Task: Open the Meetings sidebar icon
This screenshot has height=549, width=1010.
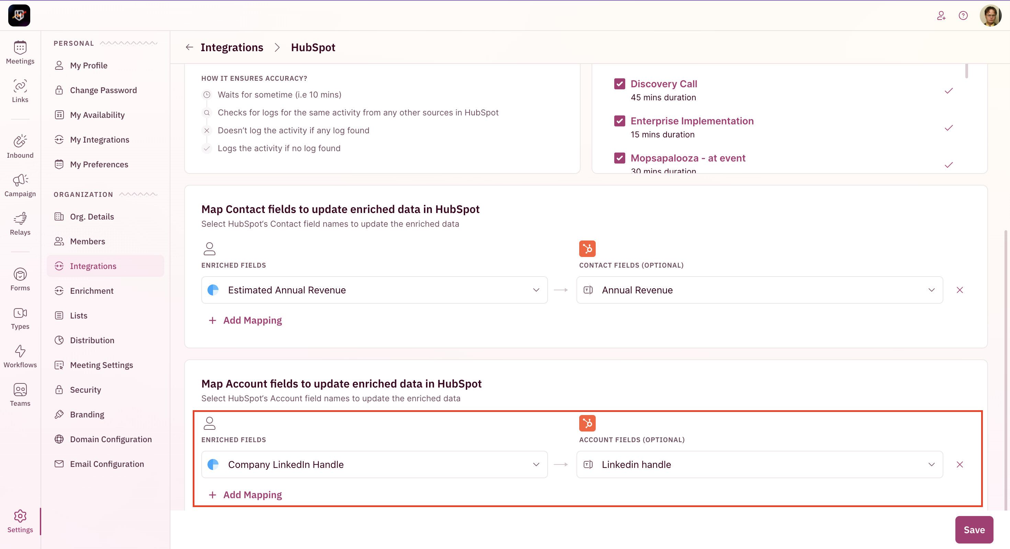Action: [x=20, y=53]
